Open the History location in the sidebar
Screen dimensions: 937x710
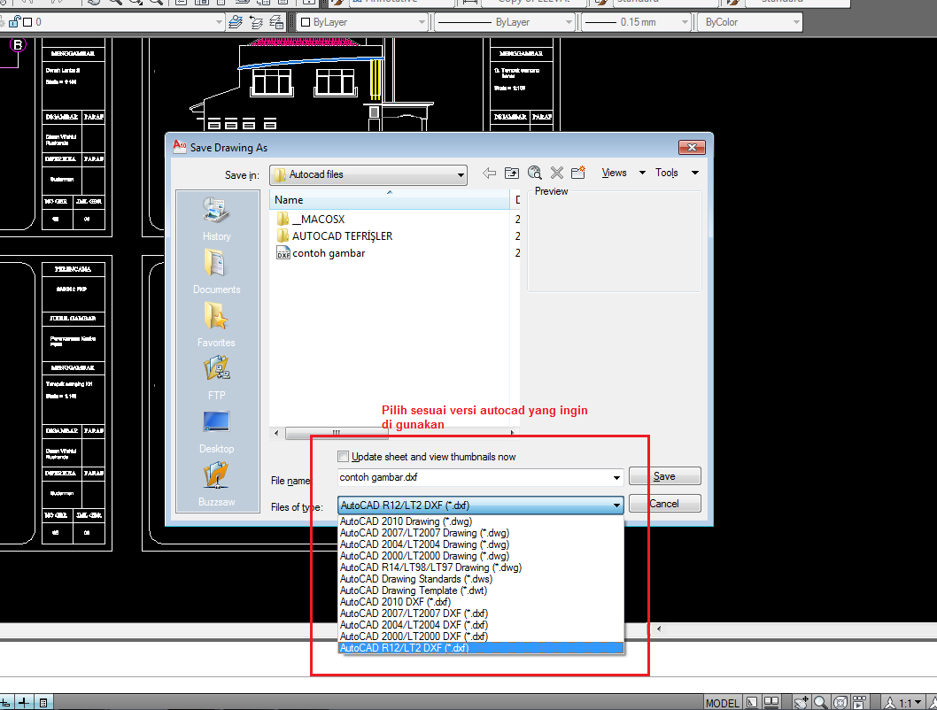[216, 220]
